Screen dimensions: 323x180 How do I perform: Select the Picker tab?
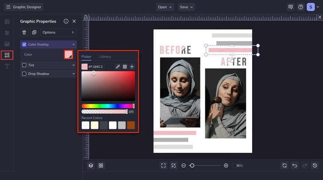tap(86, 56)
